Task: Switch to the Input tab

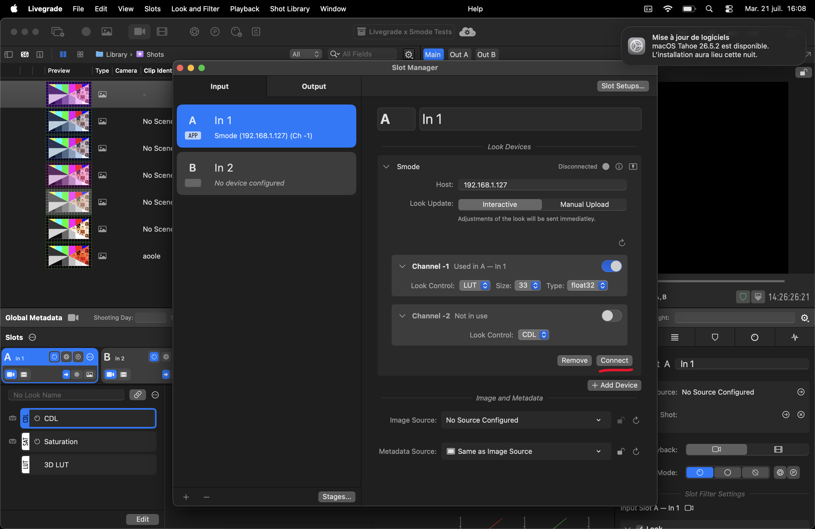Action: point(219,86)
